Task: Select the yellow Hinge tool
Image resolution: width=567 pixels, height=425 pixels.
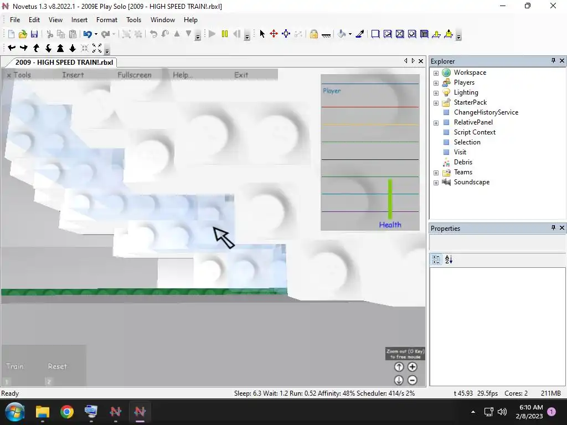Action: (436, 34)
